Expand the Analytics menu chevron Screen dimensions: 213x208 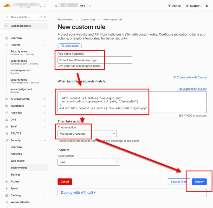tap(45, 113)
